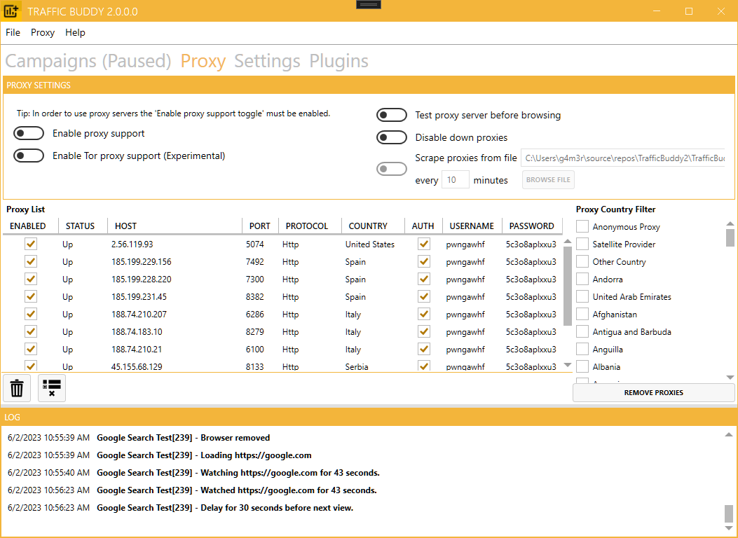This screenshot has height=538, width=738.
Task: Toggle Disable down proxies switch
Action: (392, 137)
